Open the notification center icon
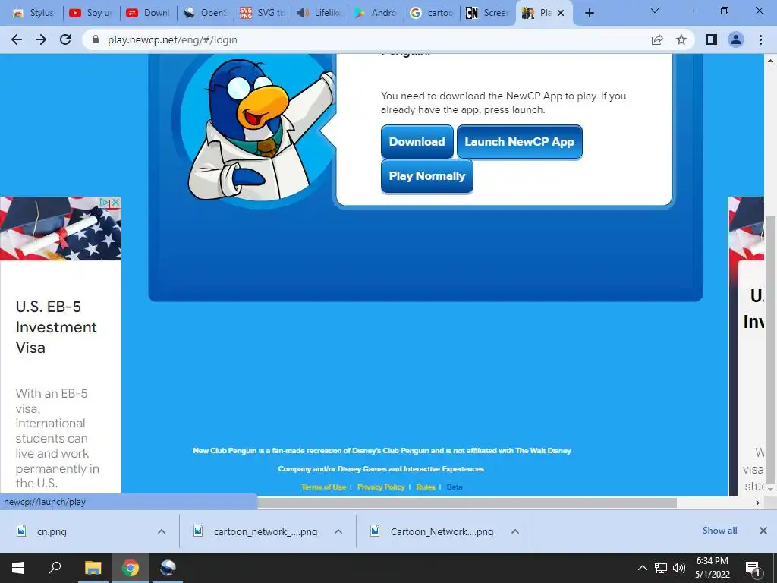The image size is (777, 583). [753, 569]
